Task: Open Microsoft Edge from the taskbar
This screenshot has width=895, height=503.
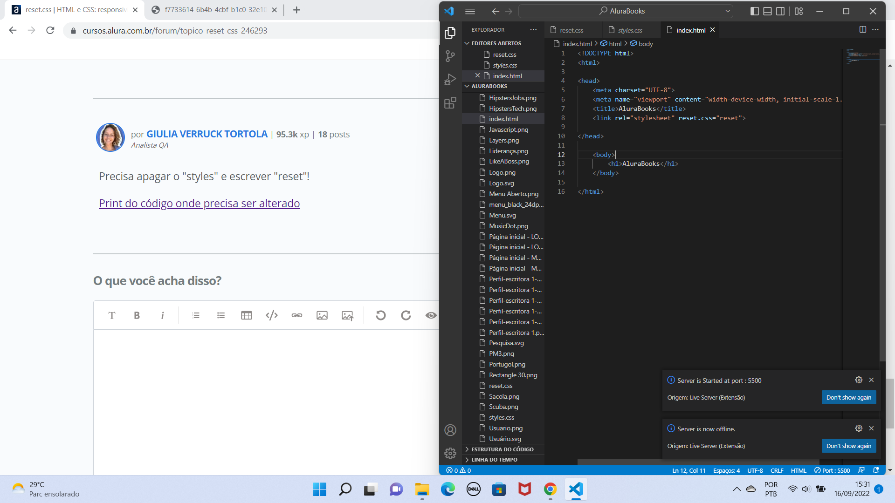Action: click(447, 489)
